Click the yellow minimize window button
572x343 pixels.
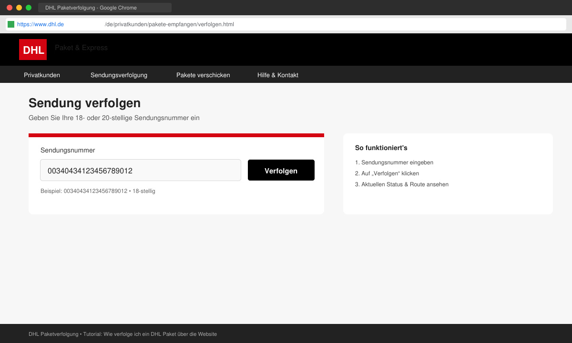tap(19, 8)
